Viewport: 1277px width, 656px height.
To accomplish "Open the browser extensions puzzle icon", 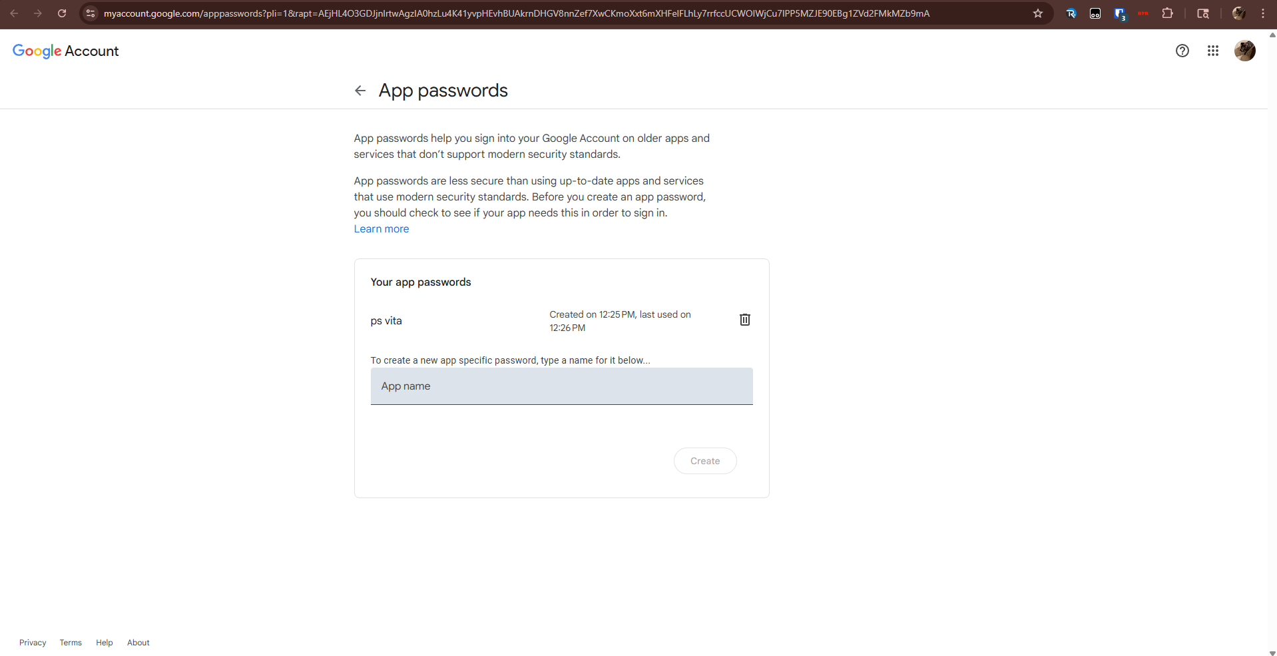I will coord(1167,13).
